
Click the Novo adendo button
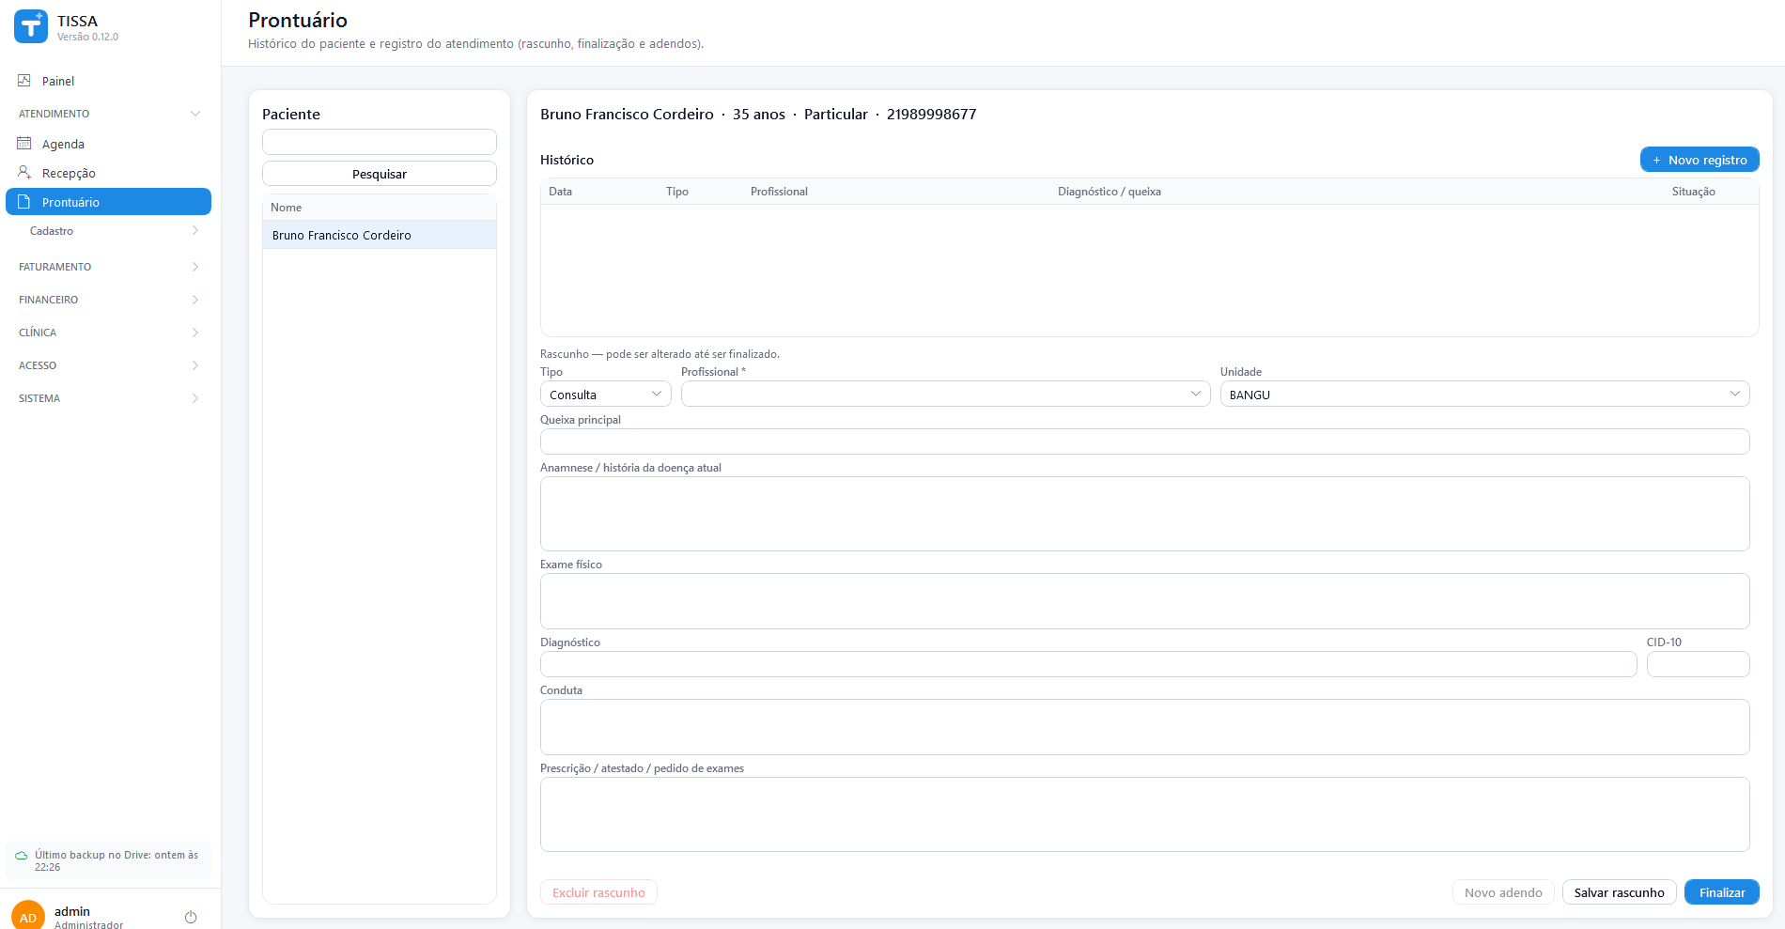[x=1503, y=892]
